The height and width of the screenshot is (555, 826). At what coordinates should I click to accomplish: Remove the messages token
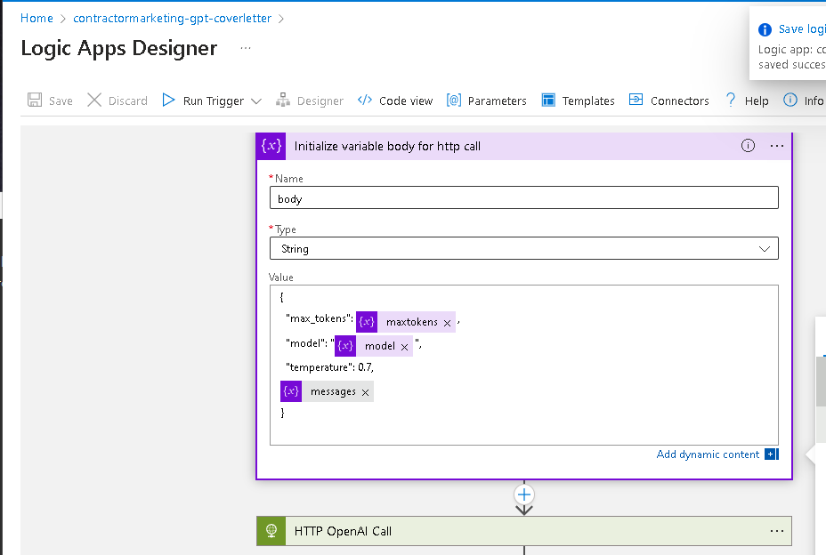point(365,392)
